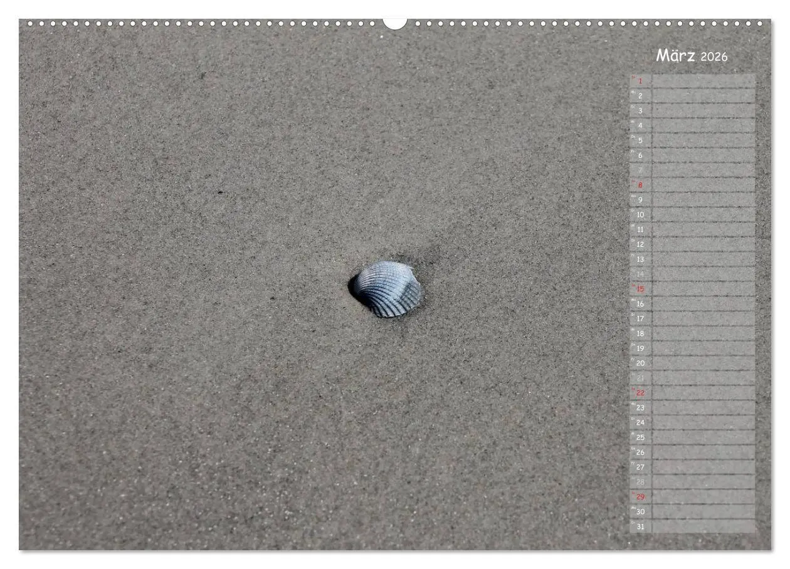Viewport: 790px width, 569px height.
Task: Select day 30 in the calendar column
Action: [x=640, y=511]
